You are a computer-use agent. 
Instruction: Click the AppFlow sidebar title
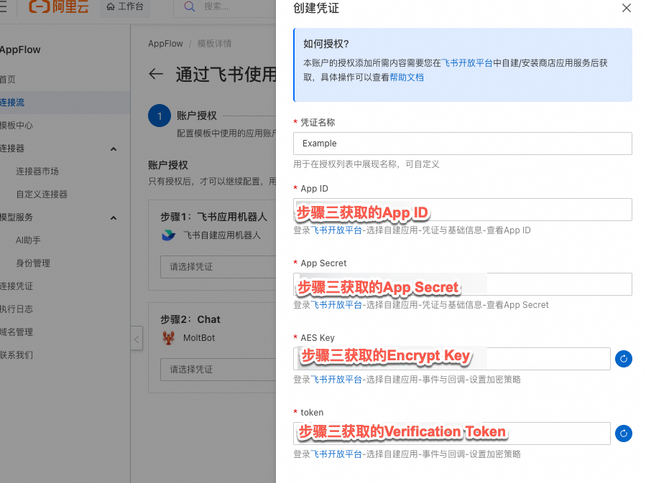pyautogui.click(x=20, y=50)
